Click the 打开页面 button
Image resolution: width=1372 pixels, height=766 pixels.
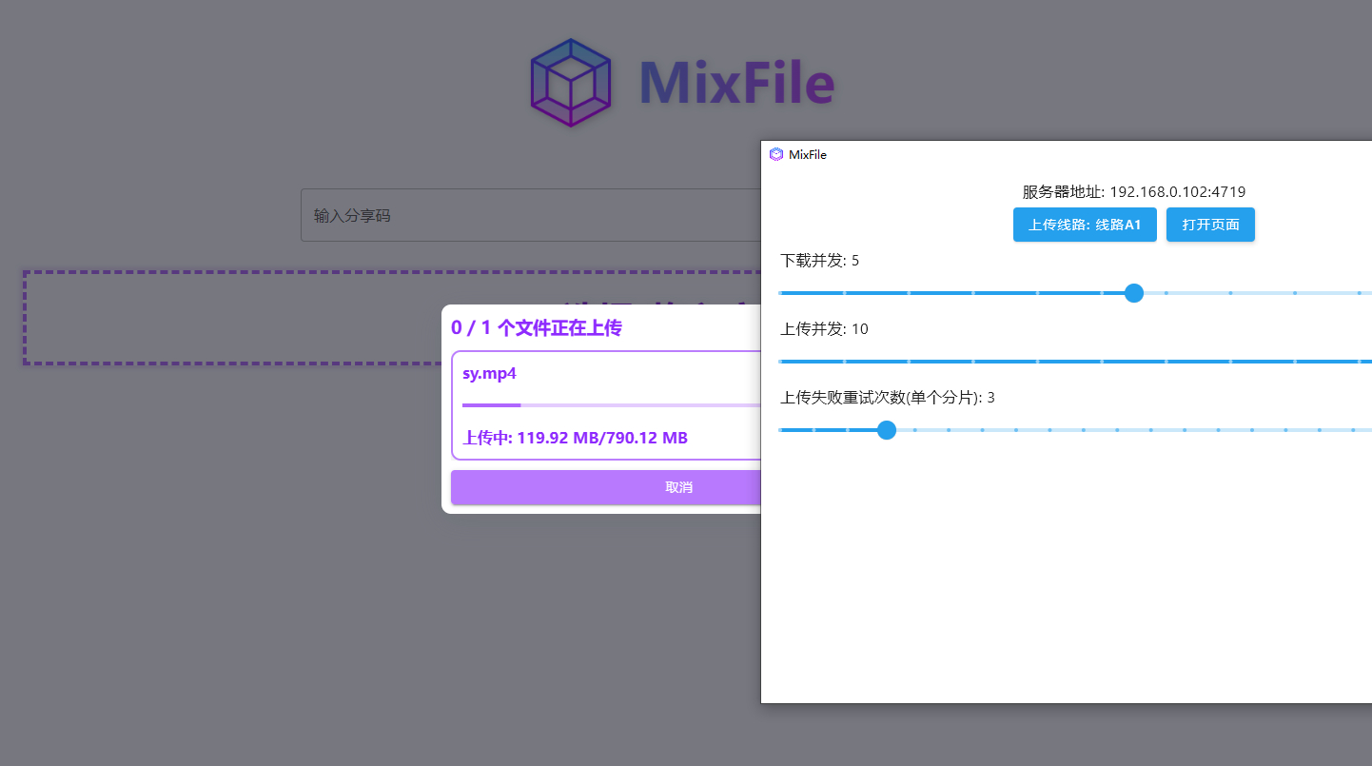point(1210,225)
